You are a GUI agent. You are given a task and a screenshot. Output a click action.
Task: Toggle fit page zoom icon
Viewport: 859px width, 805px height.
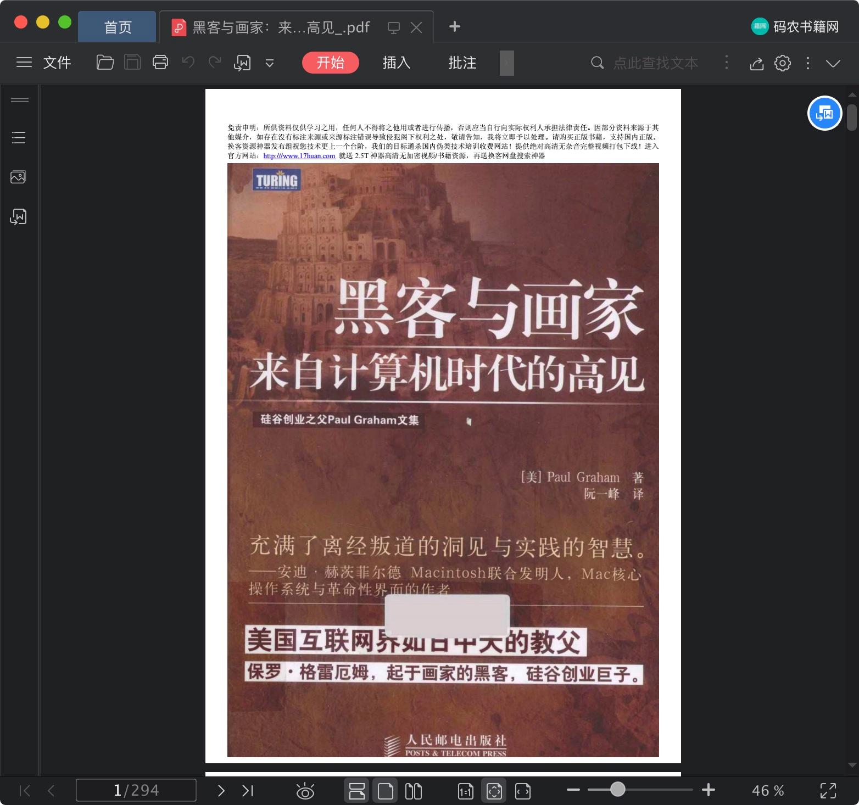coord(494,791)
